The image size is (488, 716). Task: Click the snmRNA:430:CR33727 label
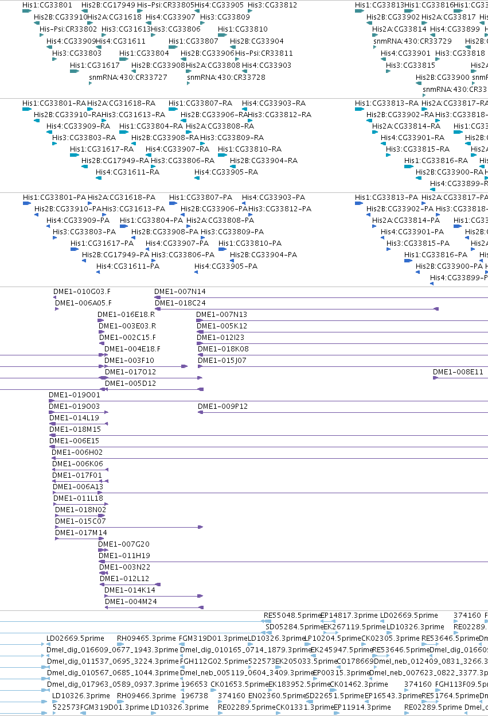128,78
